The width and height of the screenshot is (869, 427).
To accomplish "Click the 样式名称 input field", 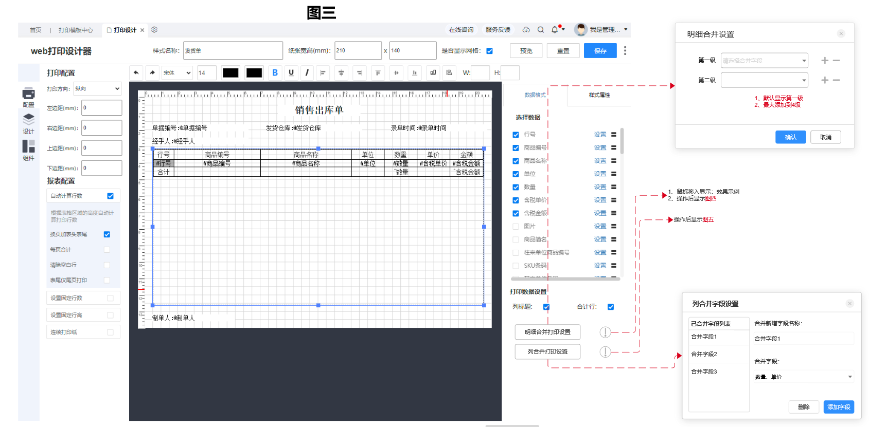I will [x=233, y=50].
